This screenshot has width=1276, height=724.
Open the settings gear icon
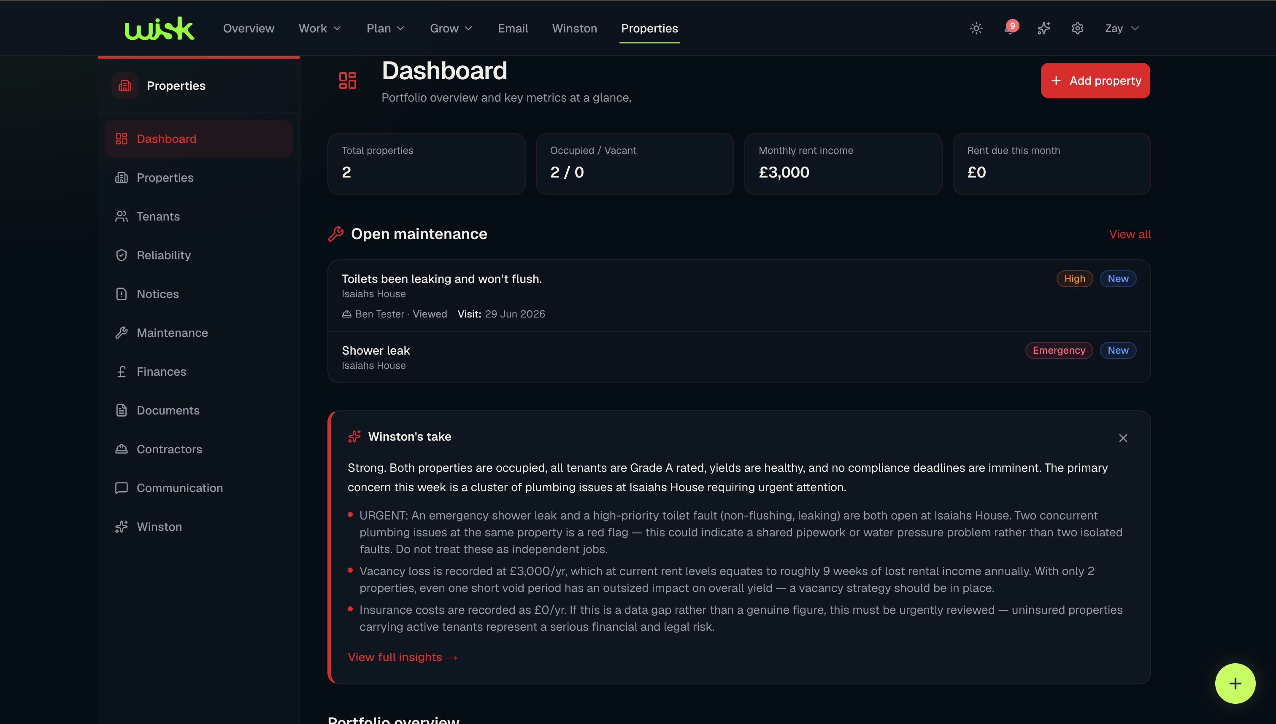click(x=1078, y=28)
